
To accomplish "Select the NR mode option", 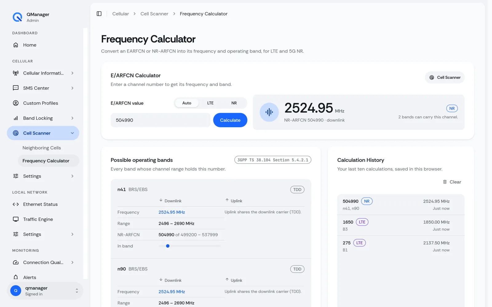I will point(234,103).
